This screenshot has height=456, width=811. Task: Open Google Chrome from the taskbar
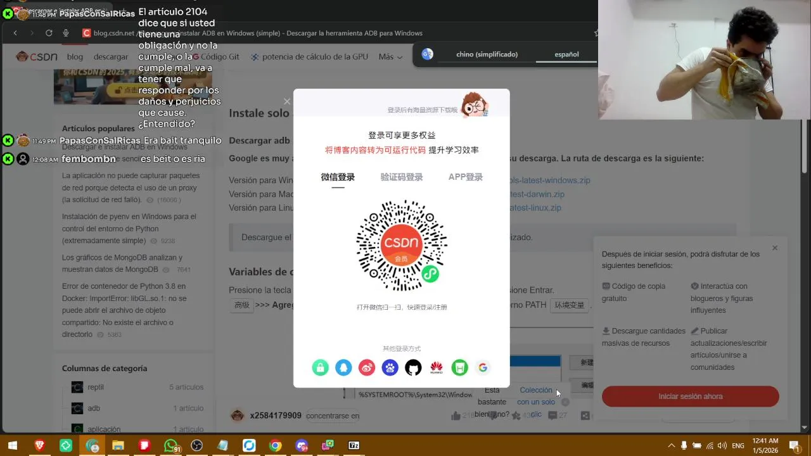coord(275,446)
